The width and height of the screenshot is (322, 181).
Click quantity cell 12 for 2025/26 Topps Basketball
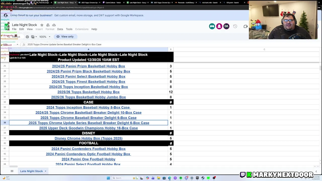[x=171, y=92]
